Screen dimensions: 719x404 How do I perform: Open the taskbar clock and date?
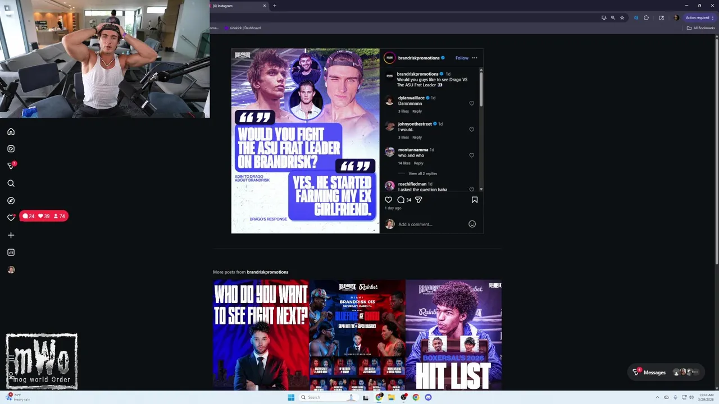(707, 397)
